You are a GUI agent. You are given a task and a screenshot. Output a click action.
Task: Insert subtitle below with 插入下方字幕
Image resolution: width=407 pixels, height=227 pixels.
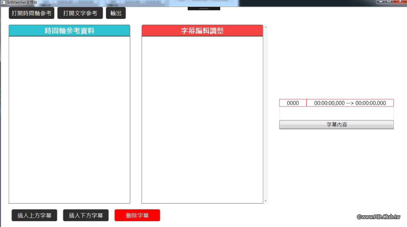tap(86, 216)
